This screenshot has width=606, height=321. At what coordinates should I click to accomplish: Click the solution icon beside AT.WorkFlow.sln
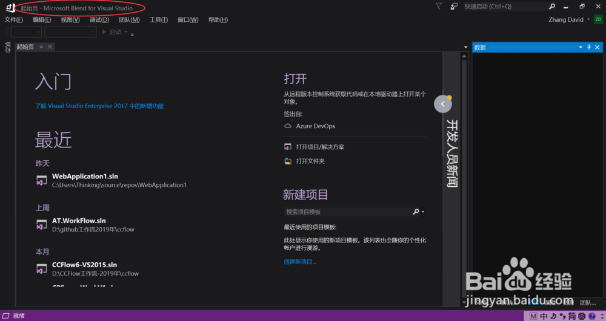click(41, 225)
